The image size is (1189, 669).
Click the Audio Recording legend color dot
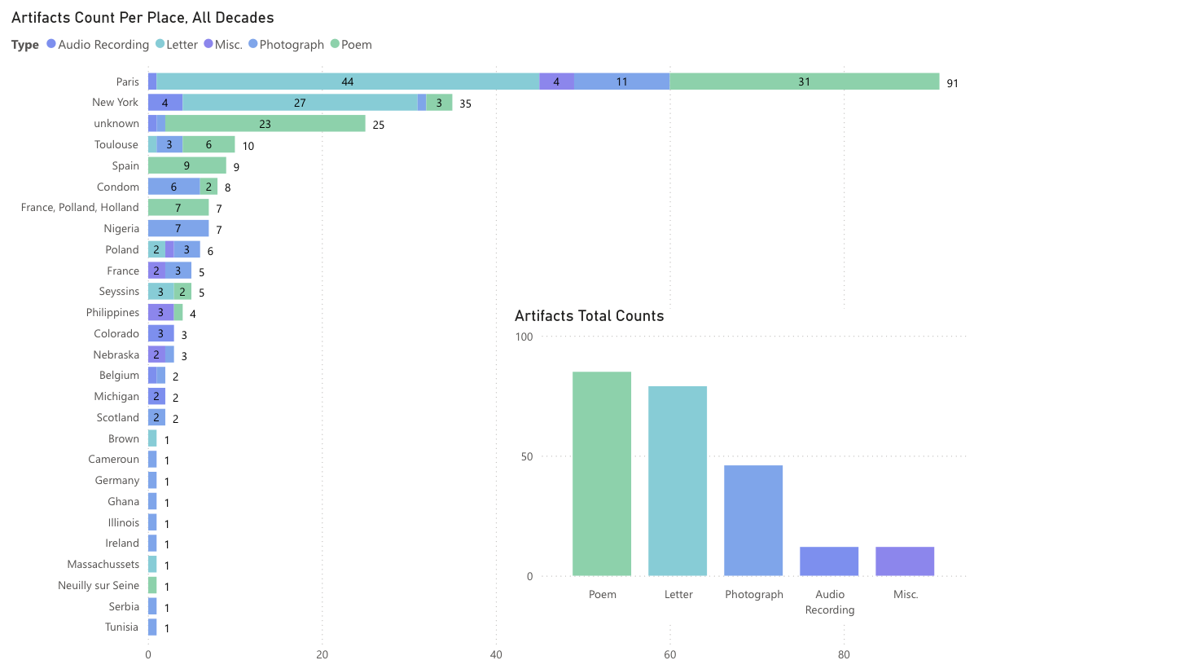tap(51, 44)
